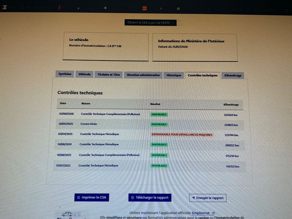The image size is (292, 219).
Task: Click Informations du Ministère de l'Intérieur title
Action: (191, 41)
